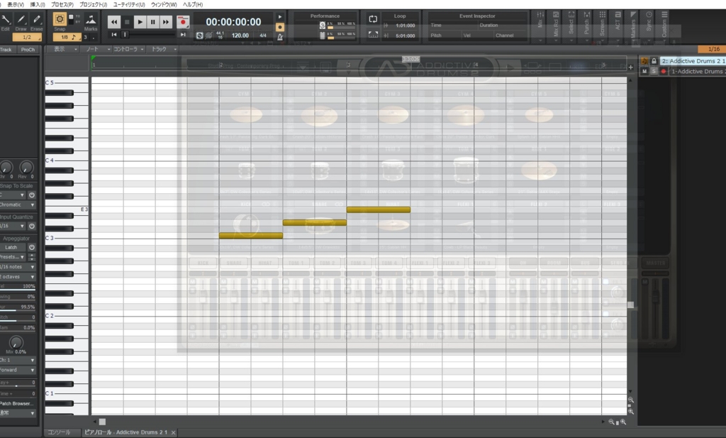Toggle the metronome icon
The height and width of the screenshot is (438, 726).
pos(279,37)
